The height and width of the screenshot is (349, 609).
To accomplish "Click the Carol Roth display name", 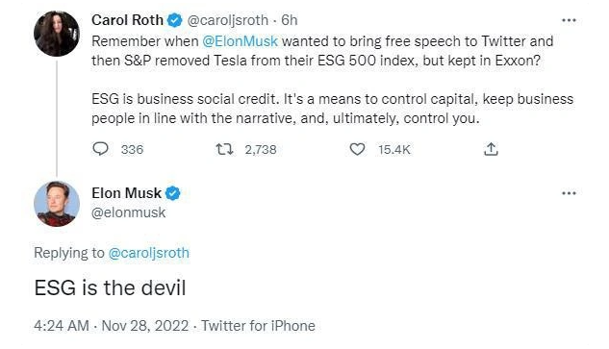I will 127,20.
